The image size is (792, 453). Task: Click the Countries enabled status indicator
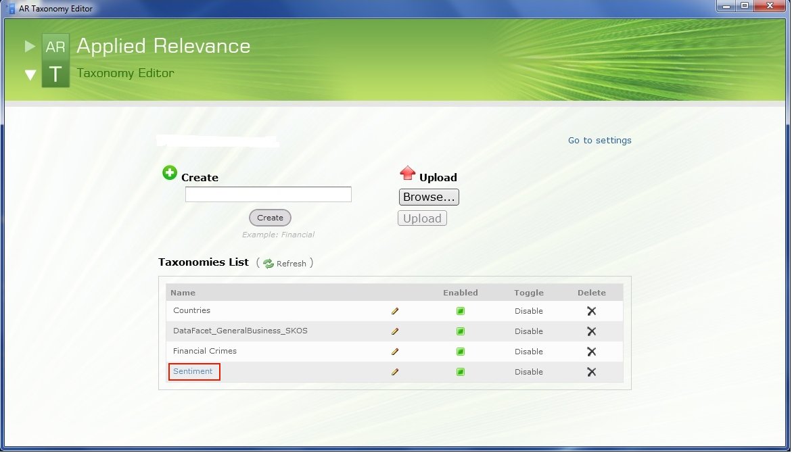point(460,311)
